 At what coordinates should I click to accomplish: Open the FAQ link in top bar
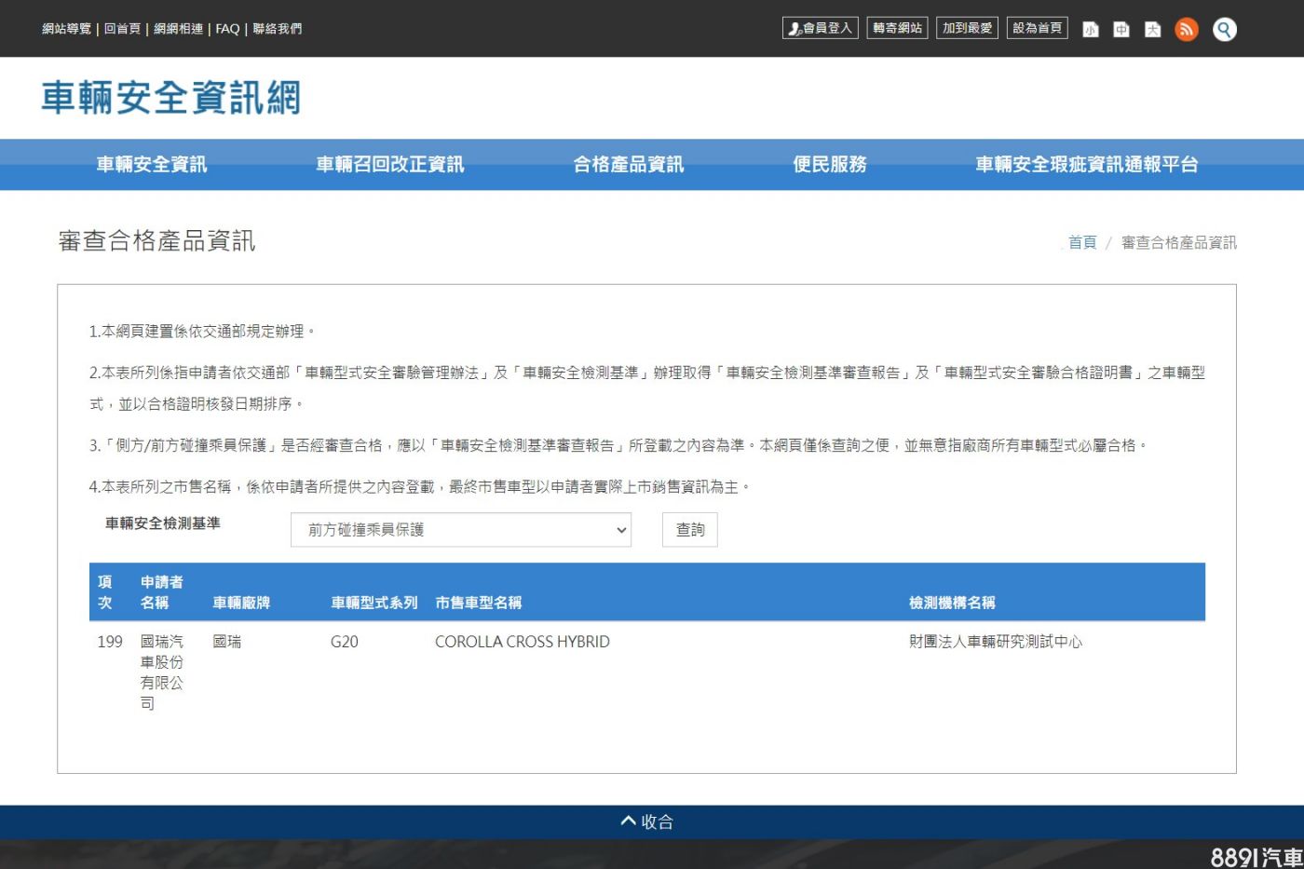coord(227,29)
